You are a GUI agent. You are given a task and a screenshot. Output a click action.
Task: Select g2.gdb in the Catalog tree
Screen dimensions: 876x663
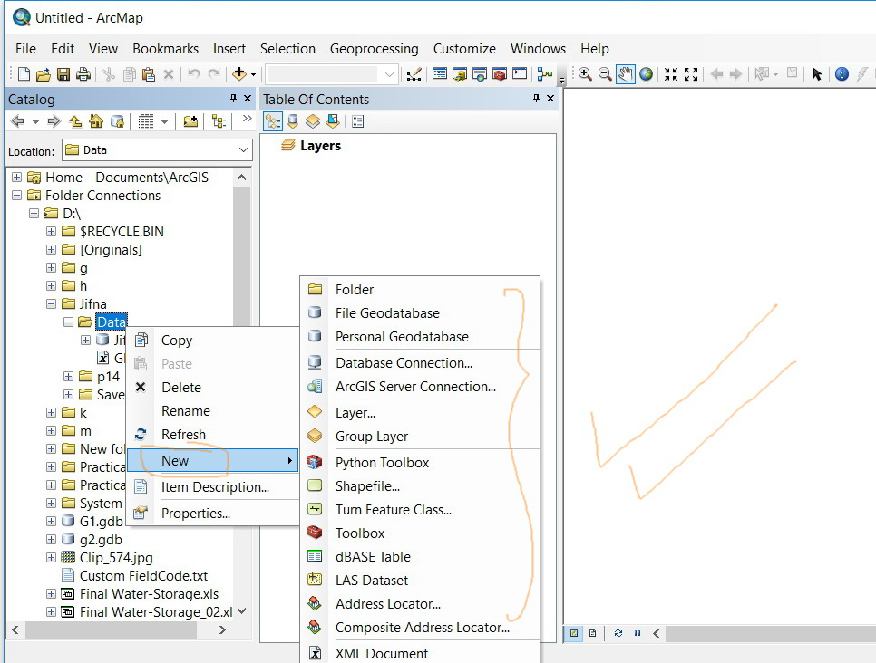[x=101, y=539]
